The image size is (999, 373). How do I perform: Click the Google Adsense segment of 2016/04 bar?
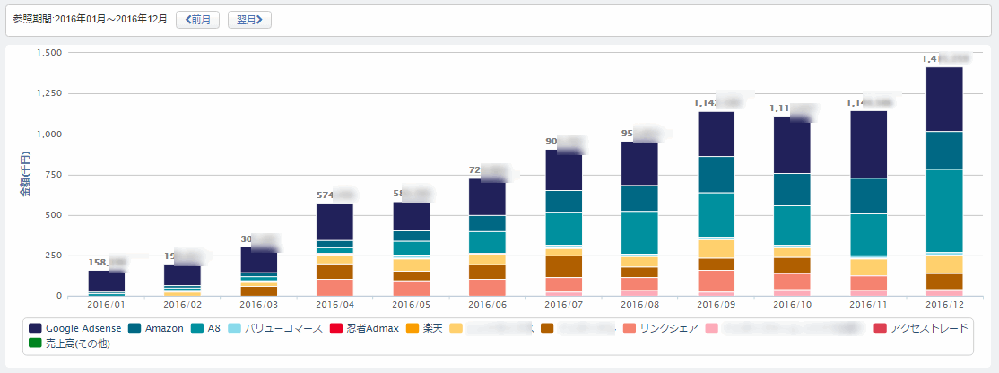(334, 221)
